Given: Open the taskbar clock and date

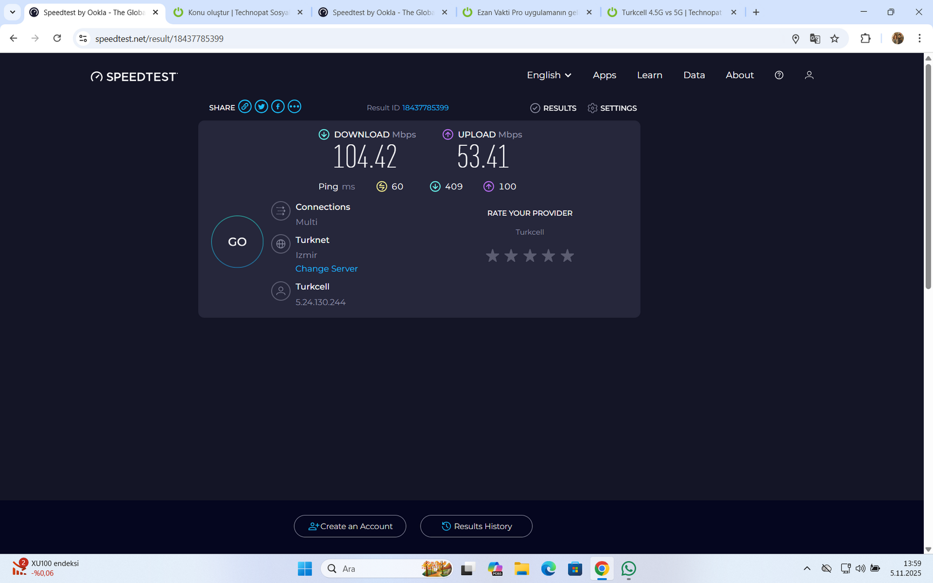Looking at the screenshot, I should coord(905,568).
